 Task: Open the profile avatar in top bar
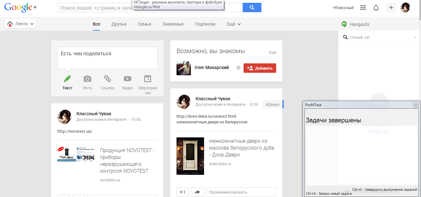405,7
